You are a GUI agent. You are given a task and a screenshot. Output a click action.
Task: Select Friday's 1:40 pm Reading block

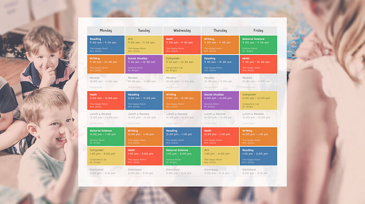(259, 156)
